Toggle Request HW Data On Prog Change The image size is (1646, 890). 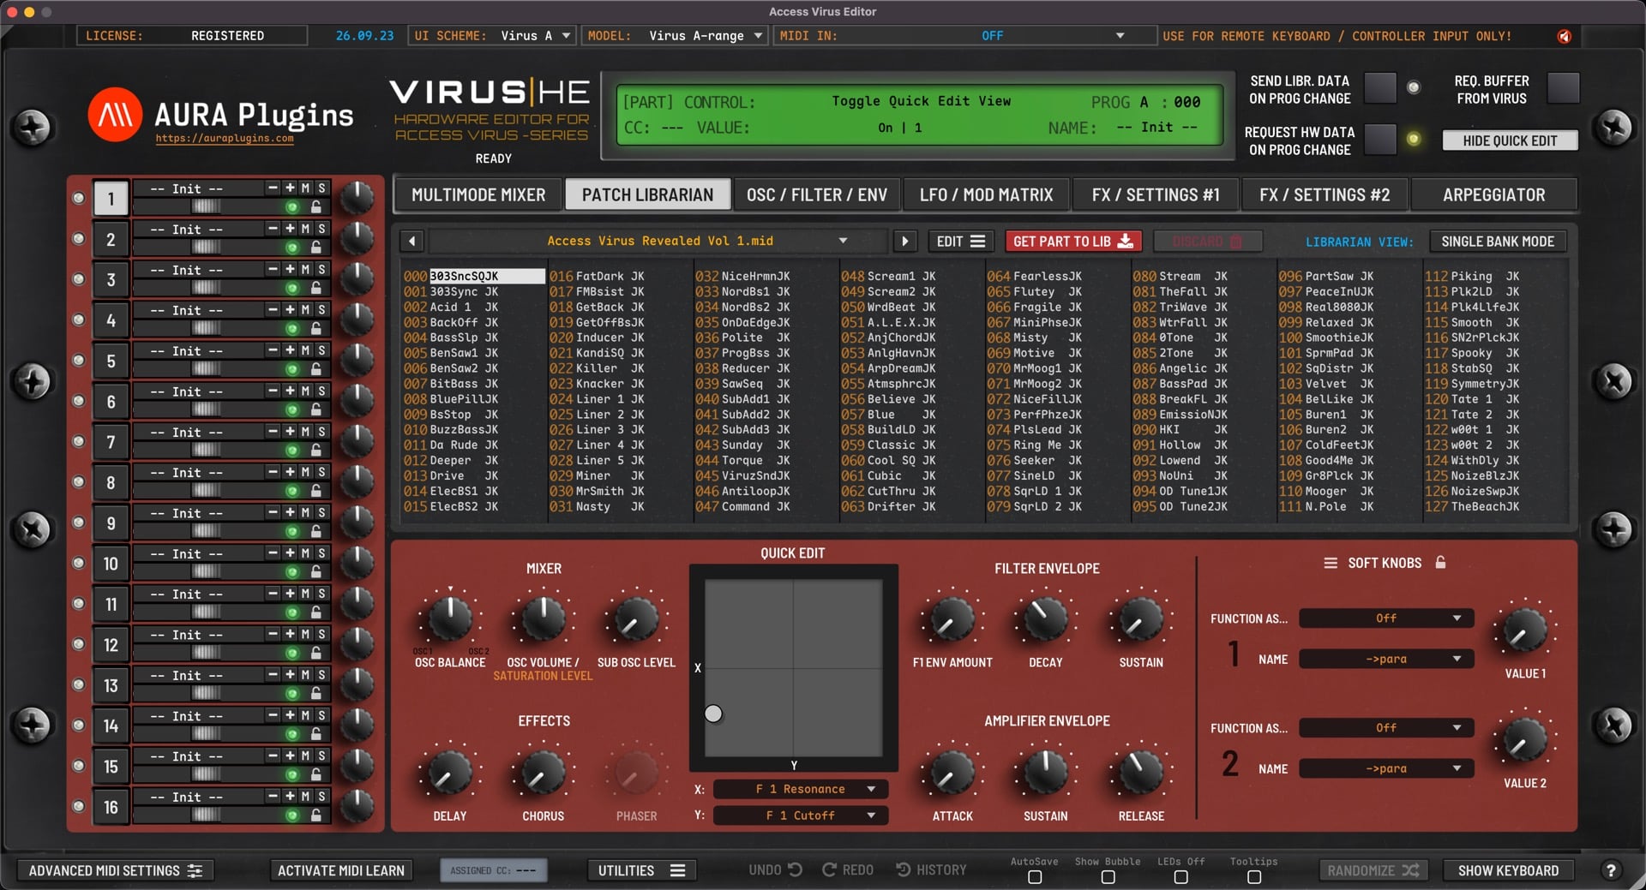[1380, 140]
